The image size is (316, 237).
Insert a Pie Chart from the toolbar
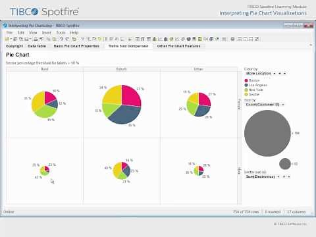click(171, 39)
